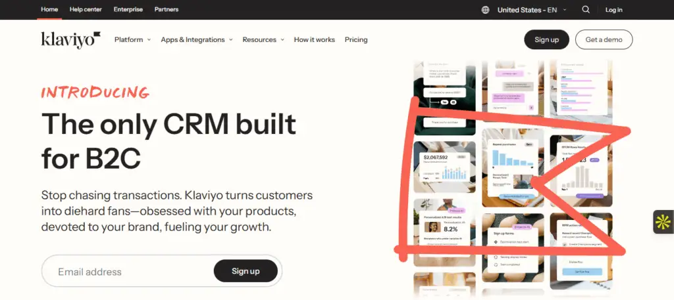Screen dimensions: 674x300
Task: Expand the Resources dropdown
Action: tap(263, 40)
